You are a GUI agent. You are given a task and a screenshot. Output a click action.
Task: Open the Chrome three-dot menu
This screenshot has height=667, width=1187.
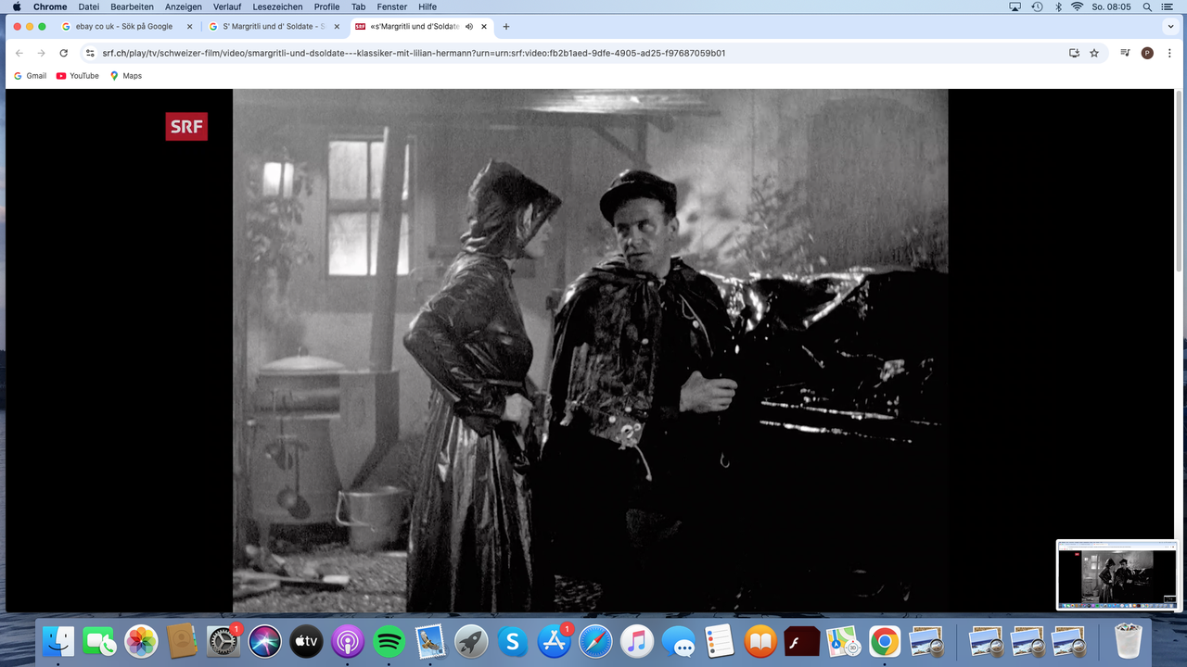tap(1168, 53)
